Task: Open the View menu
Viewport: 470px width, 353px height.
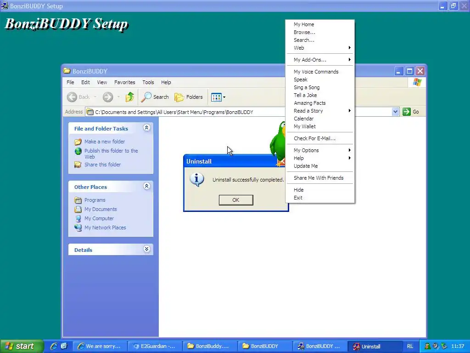Action: pyautogui.click(x=102, y=82)
